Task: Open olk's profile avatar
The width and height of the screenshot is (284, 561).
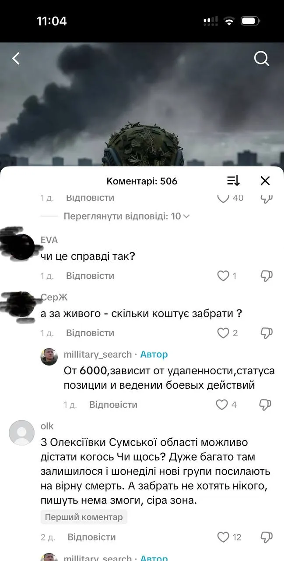Action: pyautogui.click(x=21, y=433)
